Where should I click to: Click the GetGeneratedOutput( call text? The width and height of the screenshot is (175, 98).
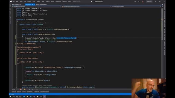click(x=64, y=42)
